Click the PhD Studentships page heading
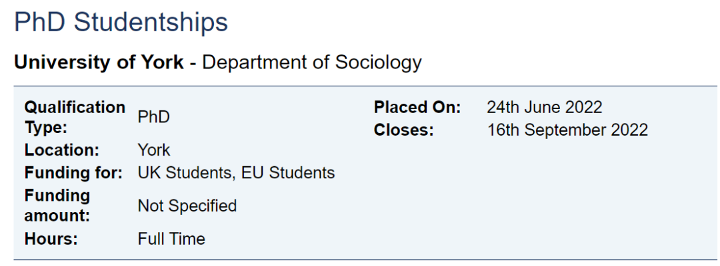720x266 pixels. click(x=121, y=23)
